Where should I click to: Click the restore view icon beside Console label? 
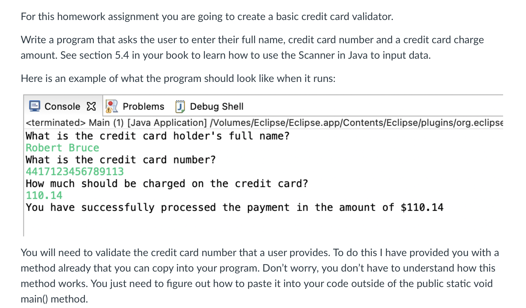[91, 106]
